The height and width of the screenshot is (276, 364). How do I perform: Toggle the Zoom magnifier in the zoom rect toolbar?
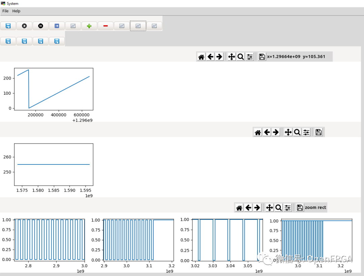279,208
